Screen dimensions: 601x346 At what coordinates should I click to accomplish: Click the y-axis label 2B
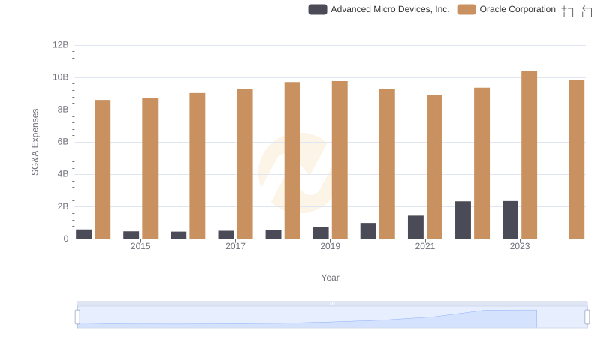(x=63, y=206)
